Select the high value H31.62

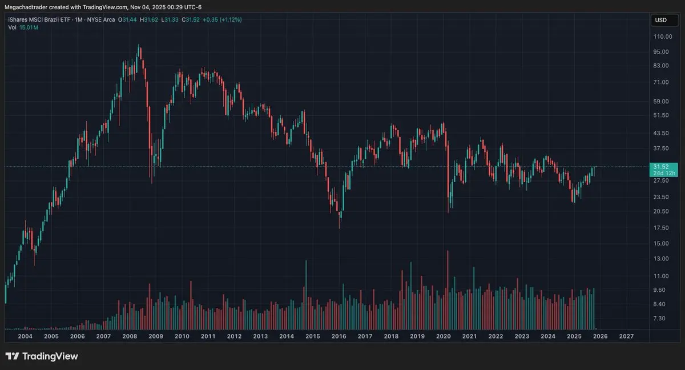coord(150,20)
